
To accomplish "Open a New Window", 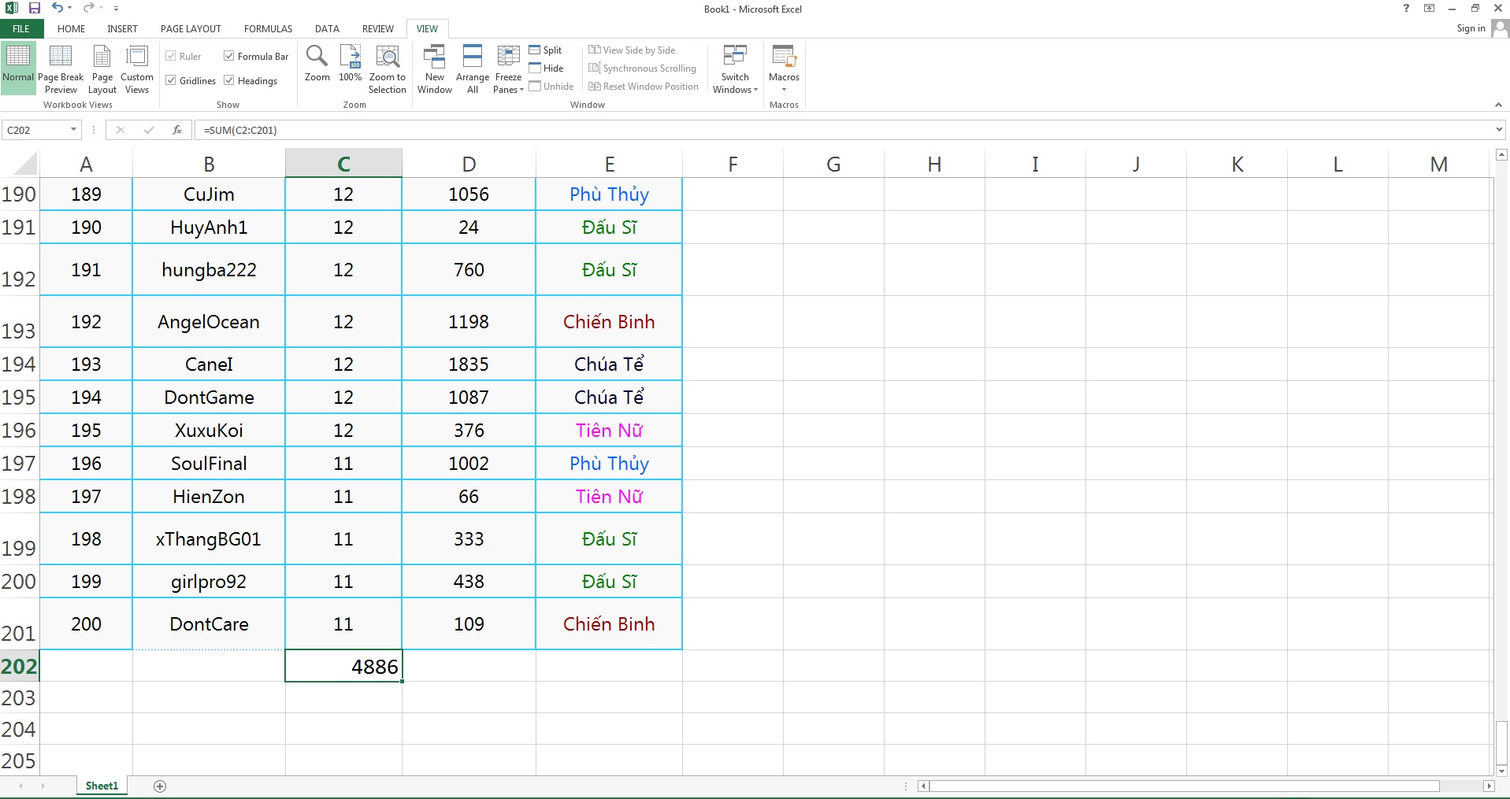I will click(435, 69).
